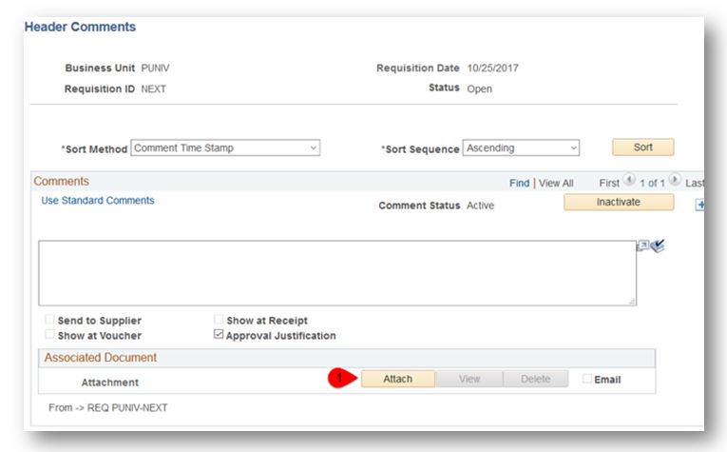Click the Find link in Comments header

click(x=521, y=181)
